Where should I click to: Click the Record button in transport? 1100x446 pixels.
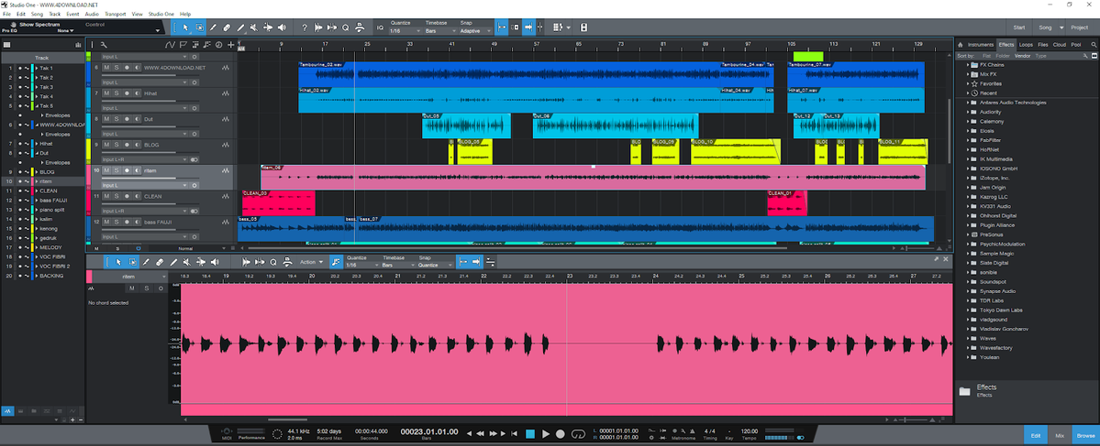[561, 434]
